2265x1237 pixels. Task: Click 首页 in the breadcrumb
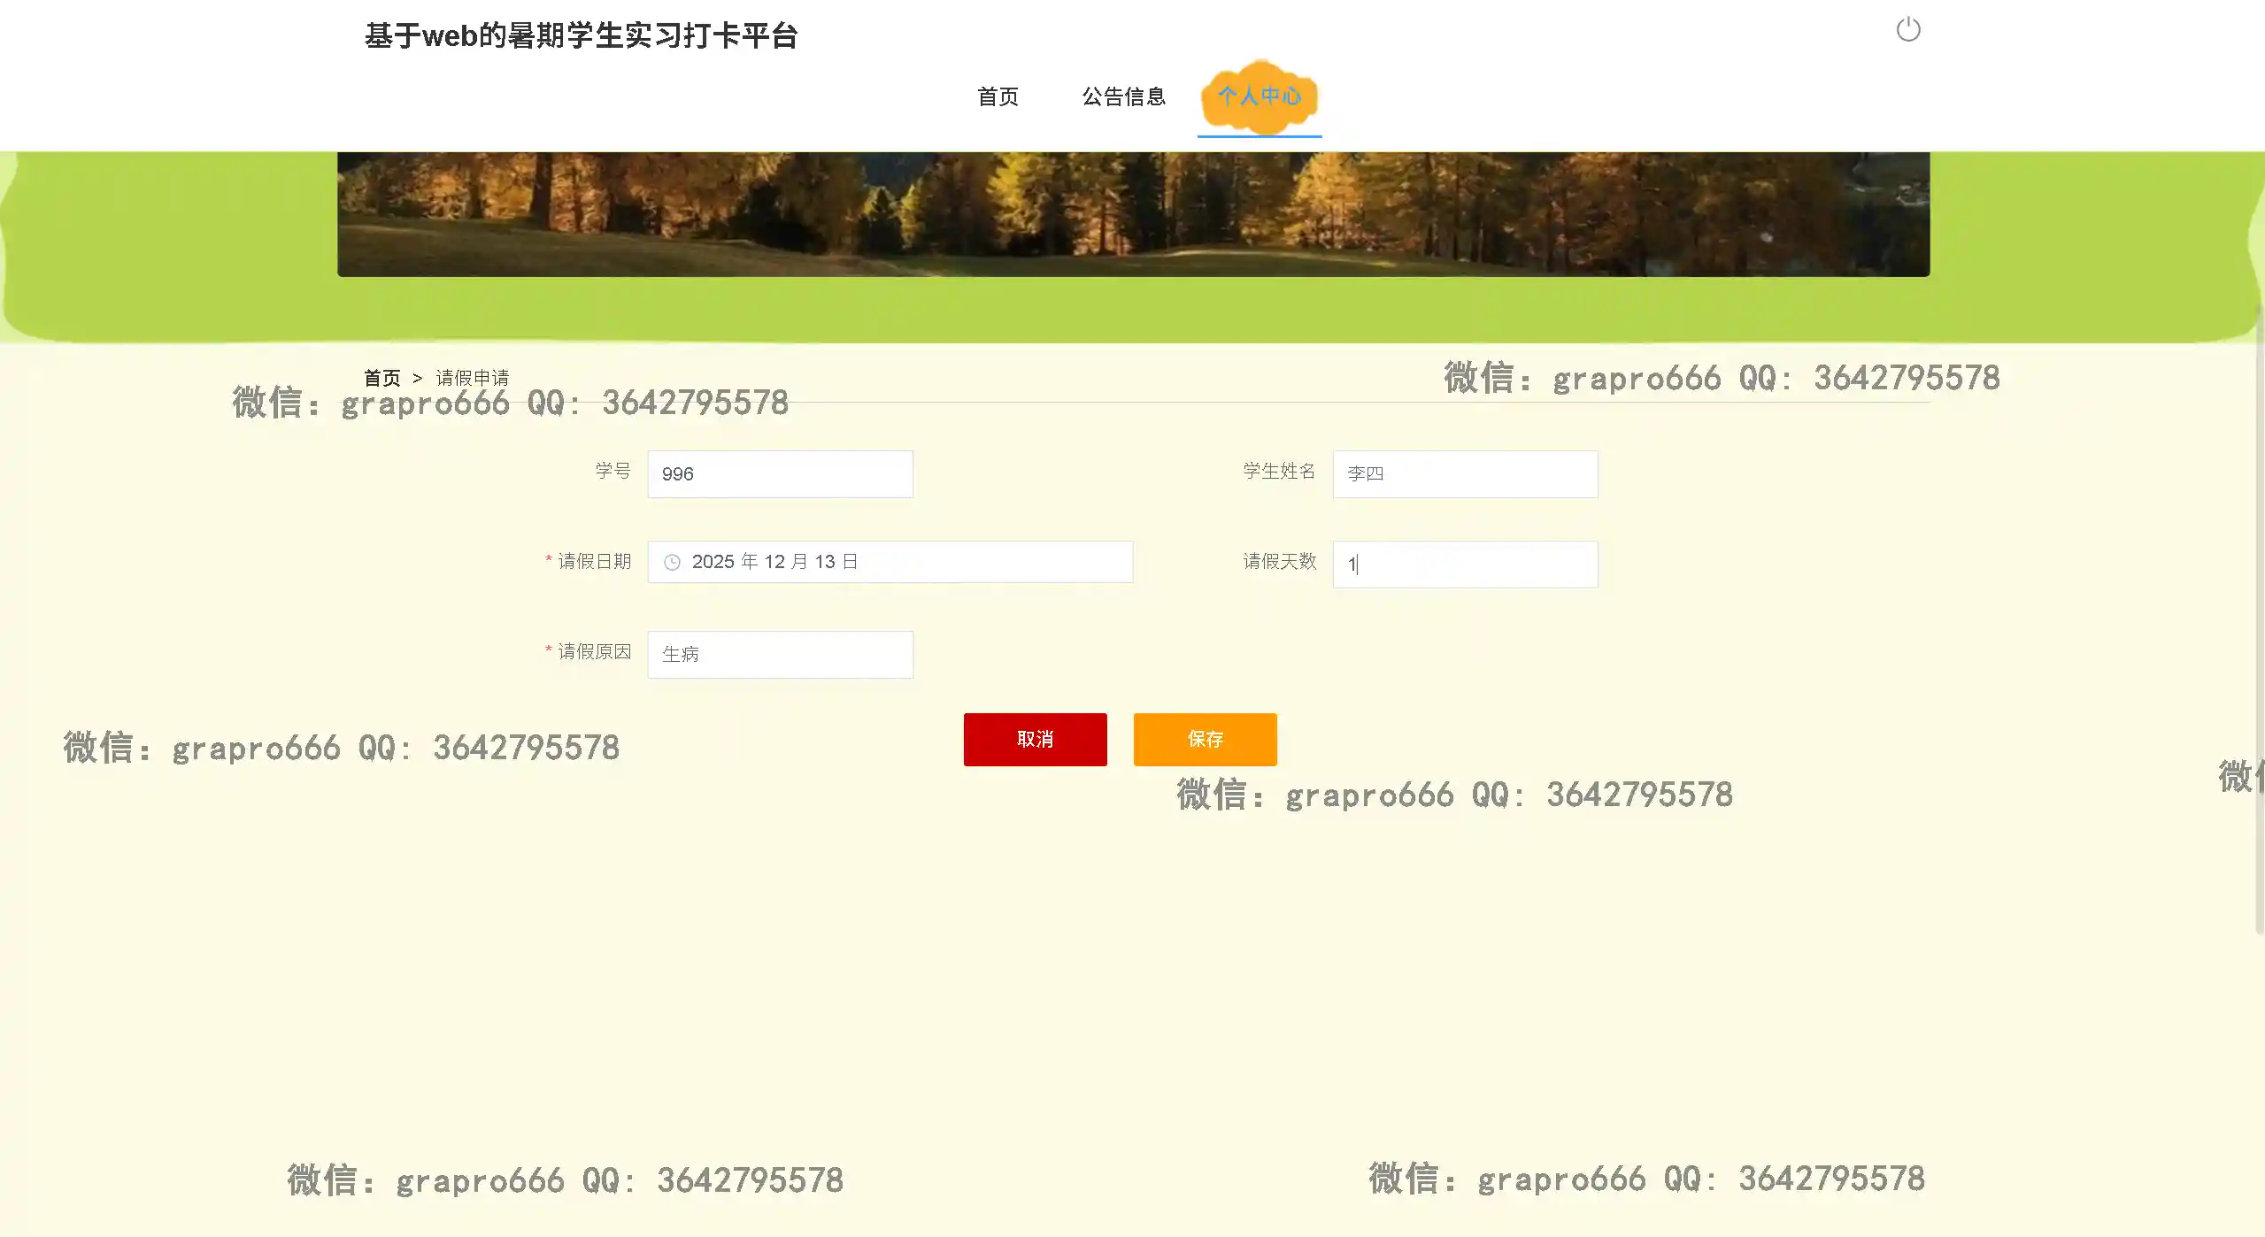[x=381, y=378]
